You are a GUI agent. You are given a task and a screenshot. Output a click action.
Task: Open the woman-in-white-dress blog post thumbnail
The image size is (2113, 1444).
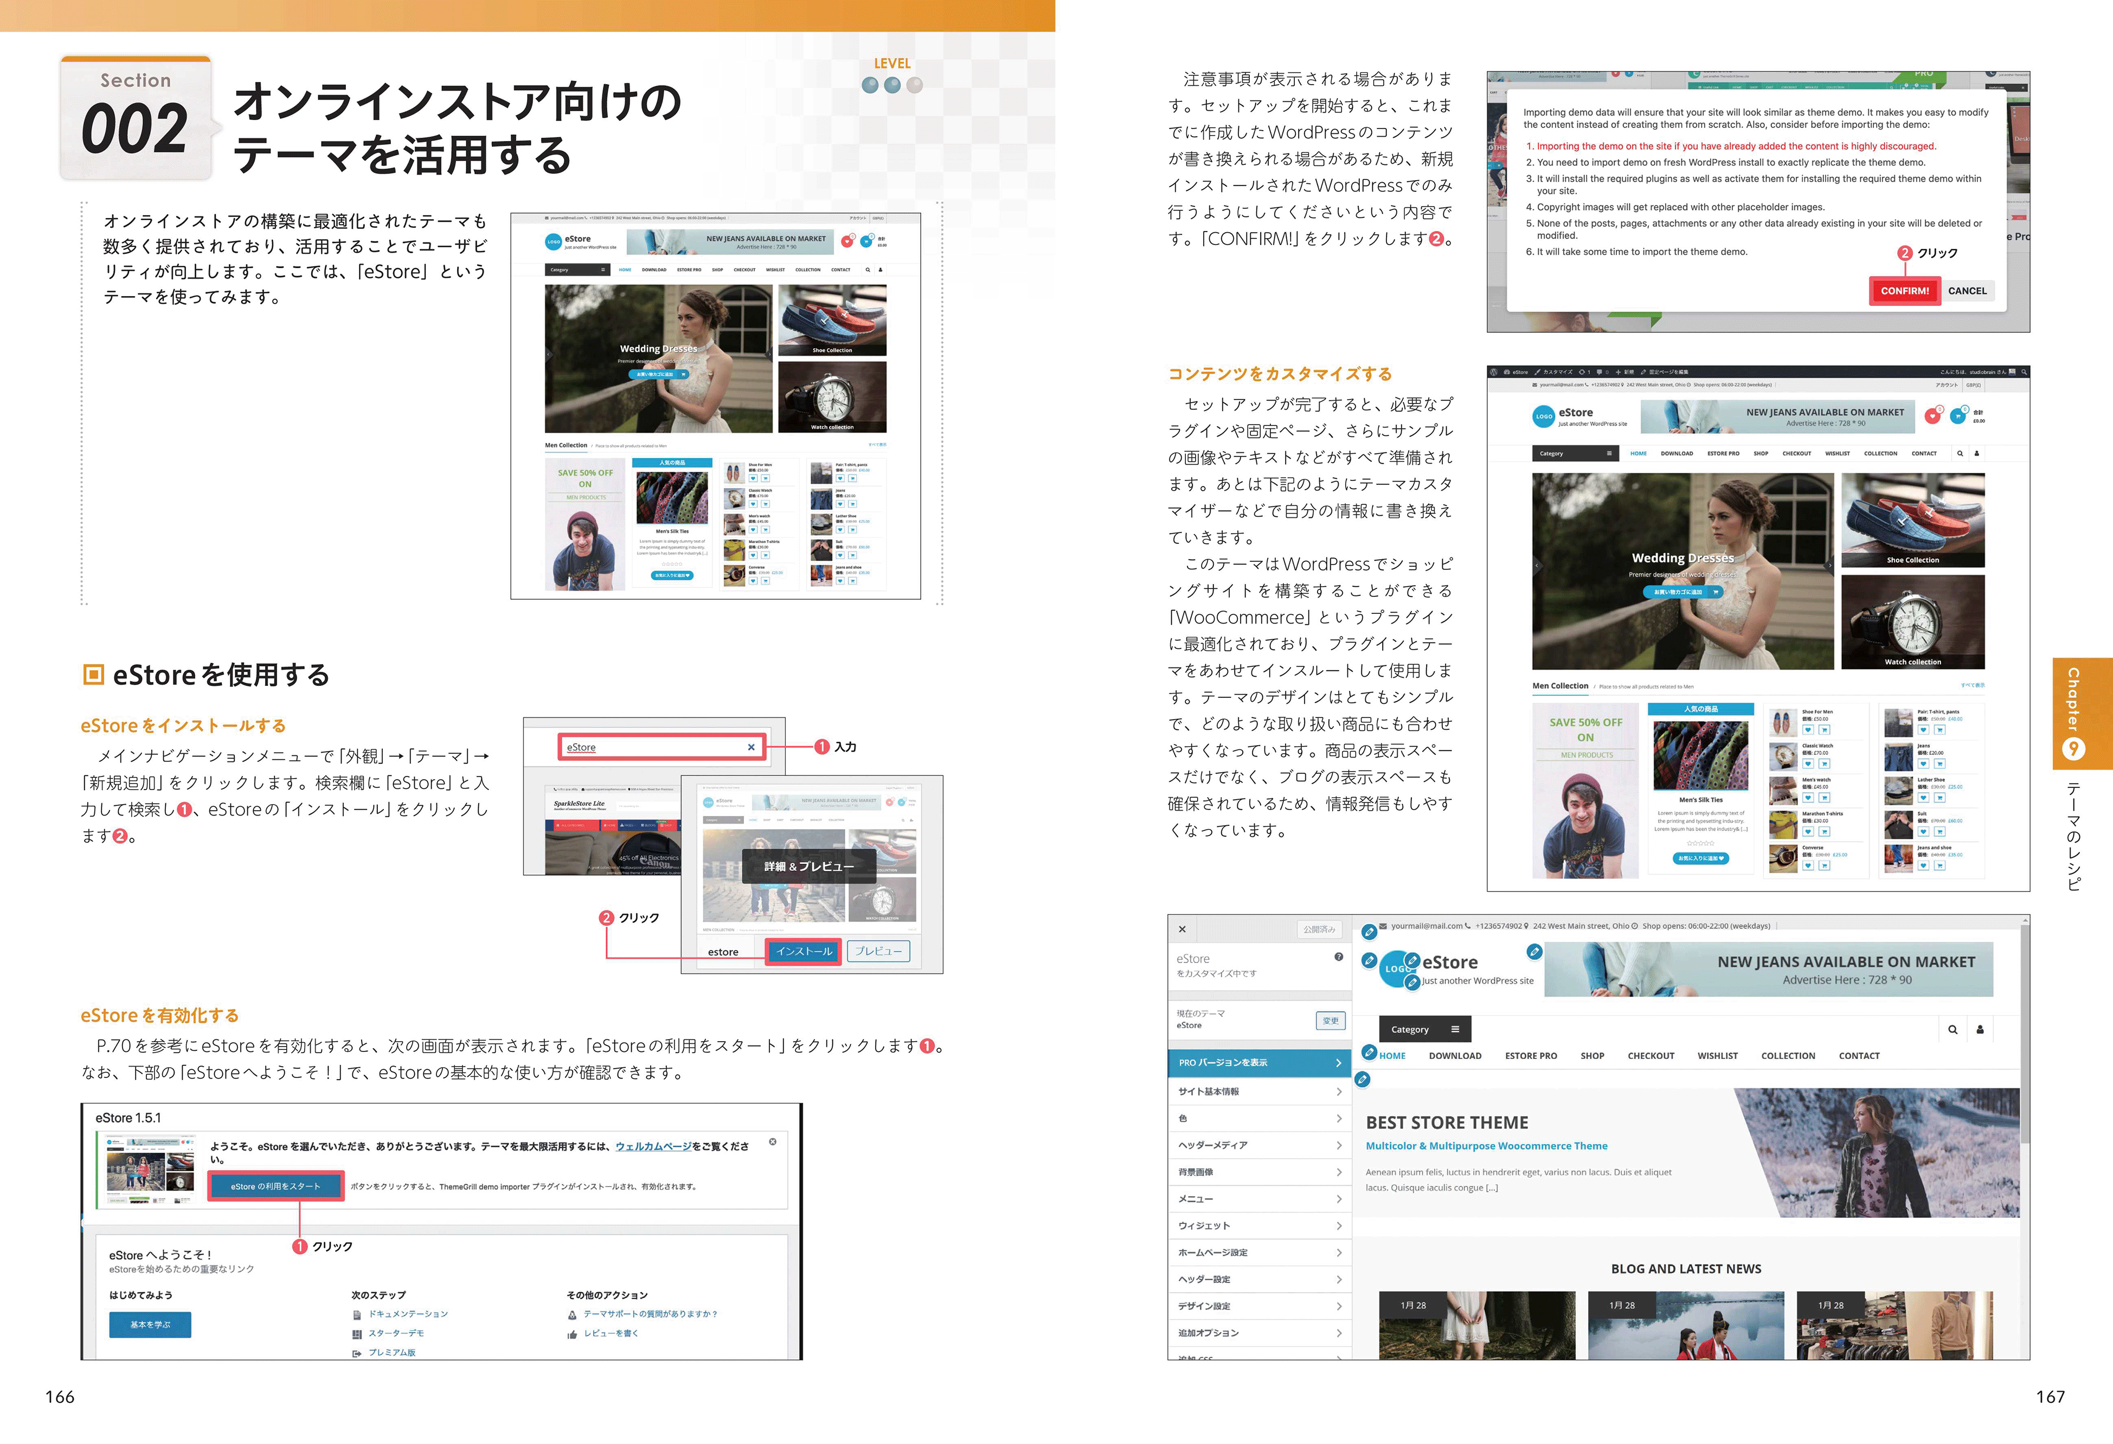point(1476,1325)
